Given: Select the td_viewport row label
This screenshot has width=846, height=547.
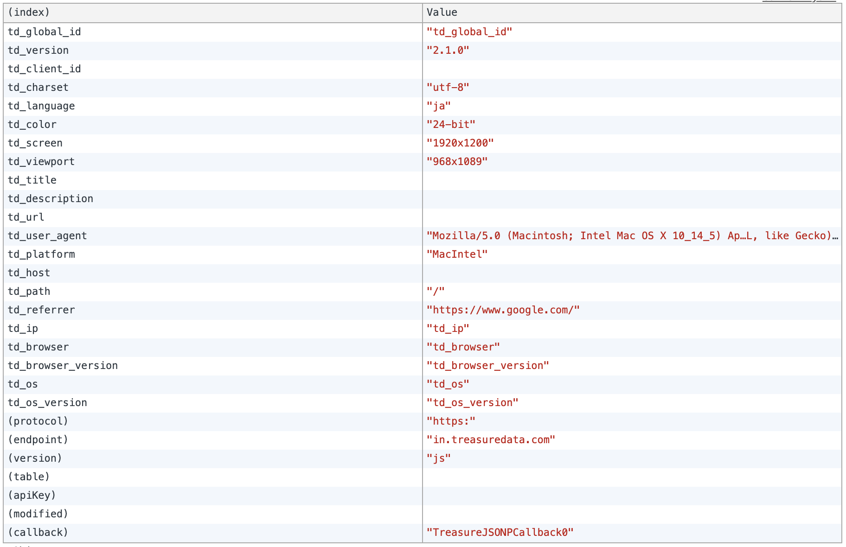Looking at the screenshot, I should coord(41,162).
